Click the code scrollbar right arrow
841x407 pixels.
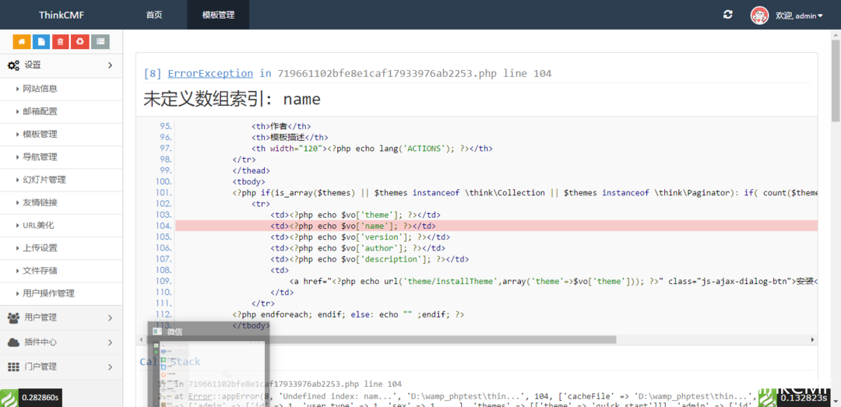pyautogui.click(x=813, y=340)
